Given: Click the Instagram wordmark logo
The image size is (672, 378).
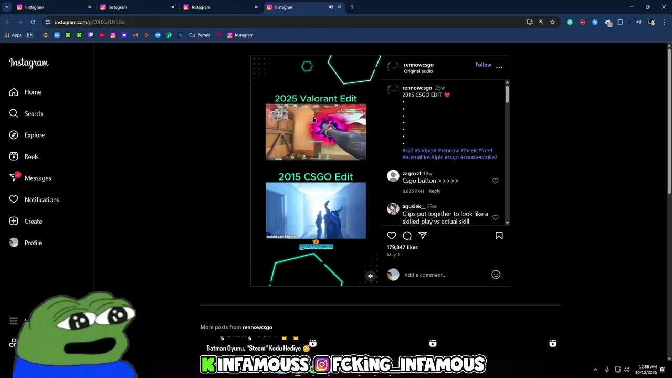Looking at the screenshot, I should coord(29,63).
